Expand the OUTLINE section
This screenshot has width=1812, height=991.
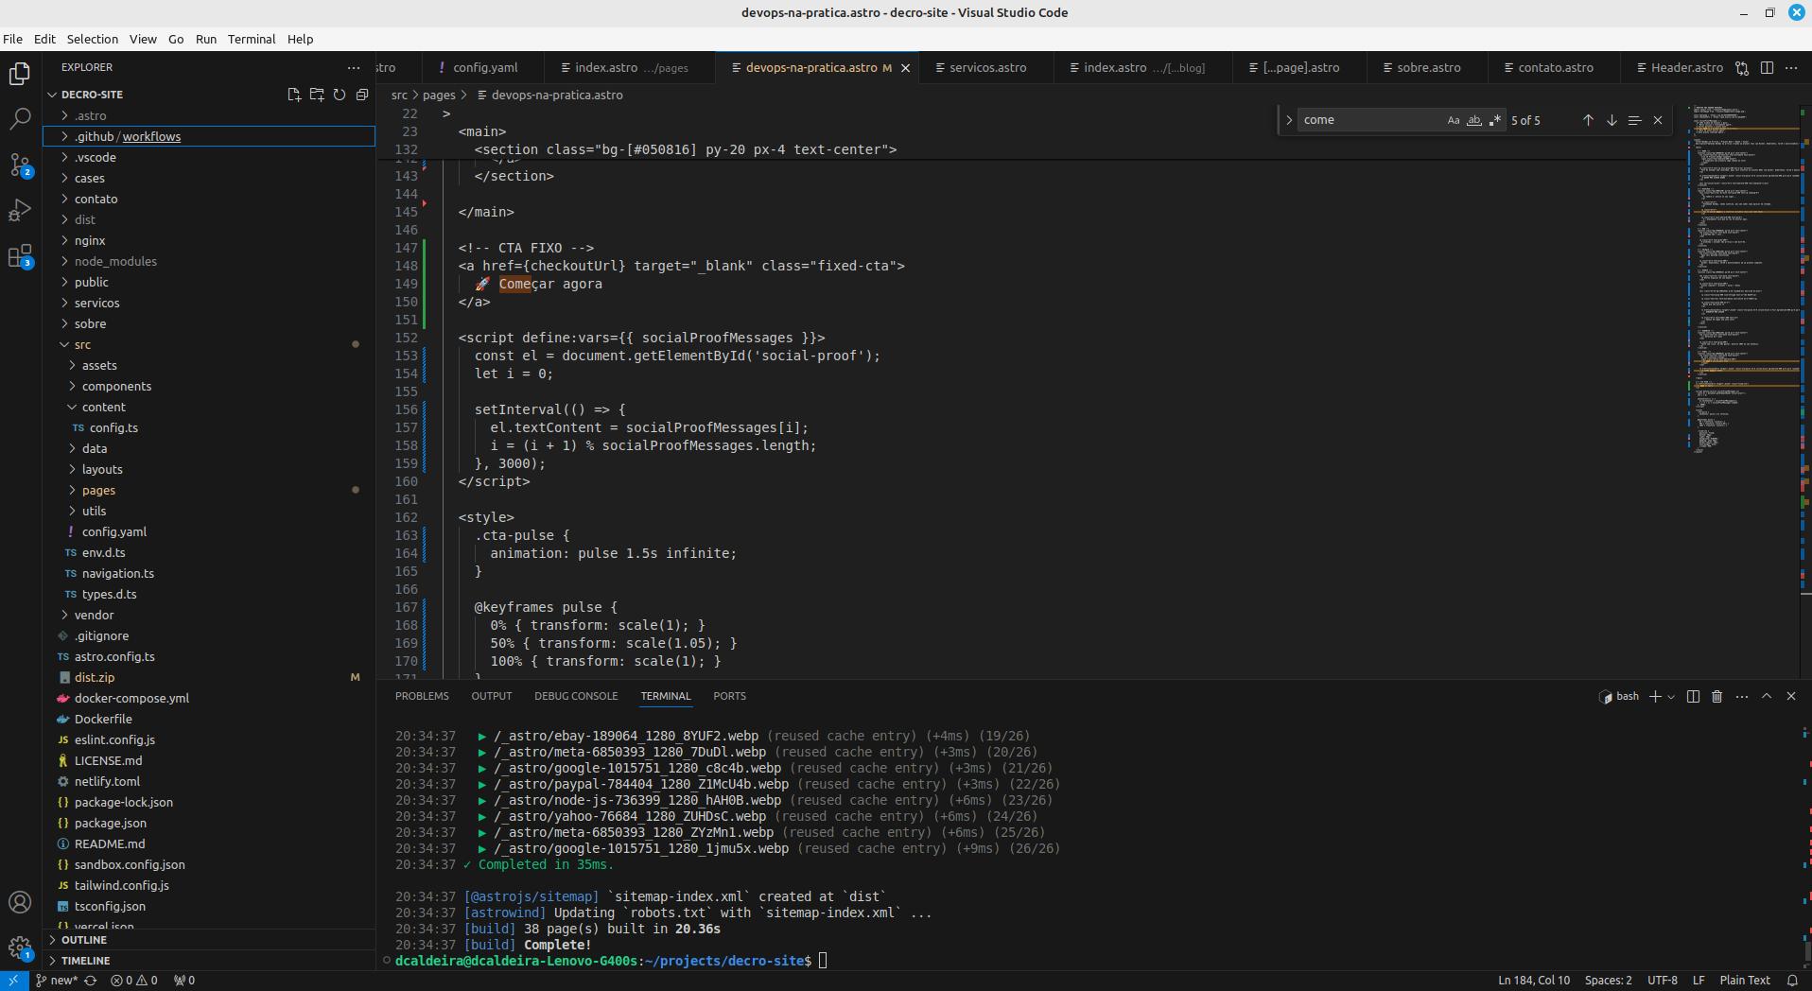point(209,940)
